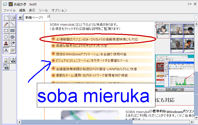198x125 pixels.
Task: Click text 'SOBA mierukaには以下のような特長があります。'
Action: click(84, 25)
